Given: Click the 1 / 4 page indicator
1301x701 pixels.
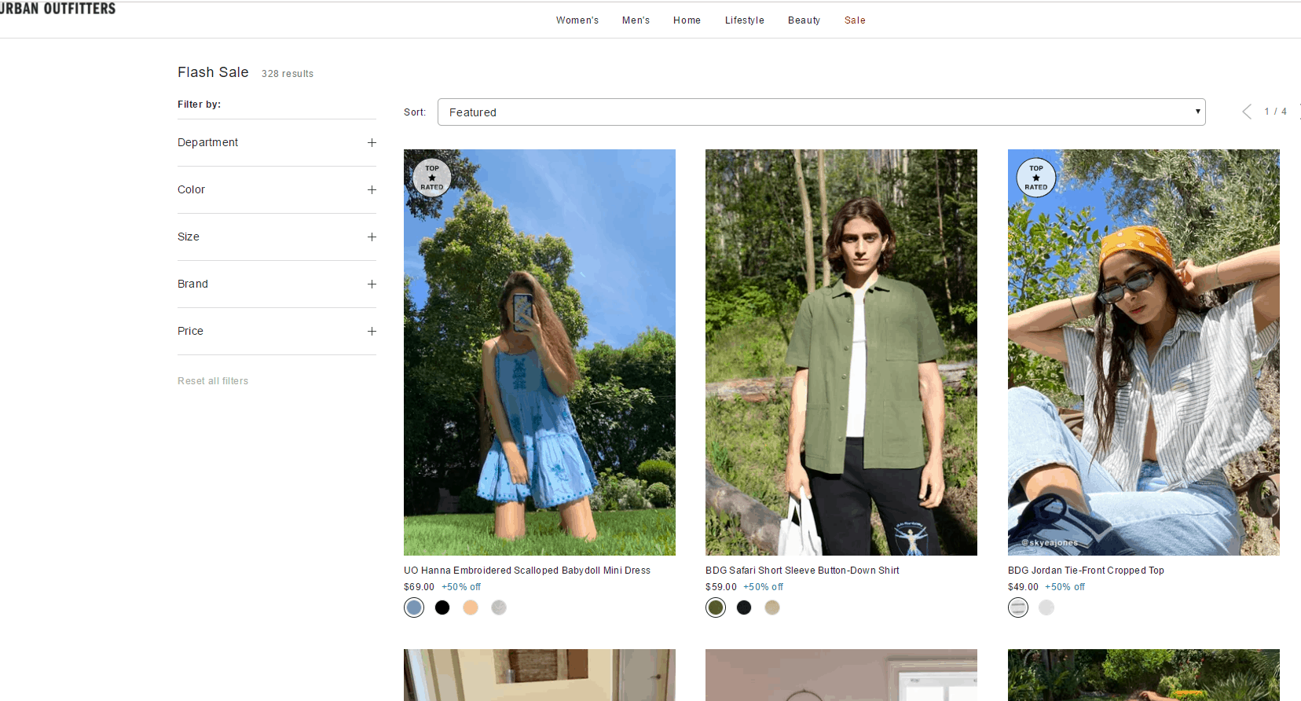Looking at the screenshot, I should coord(1275,112).
